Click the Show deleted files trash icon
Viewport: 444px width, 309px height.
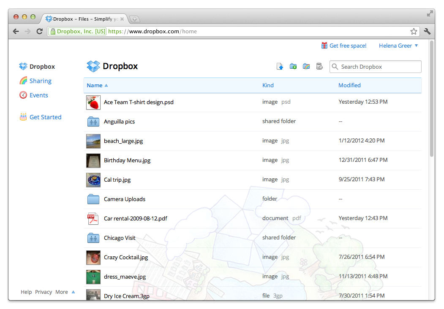319,67
